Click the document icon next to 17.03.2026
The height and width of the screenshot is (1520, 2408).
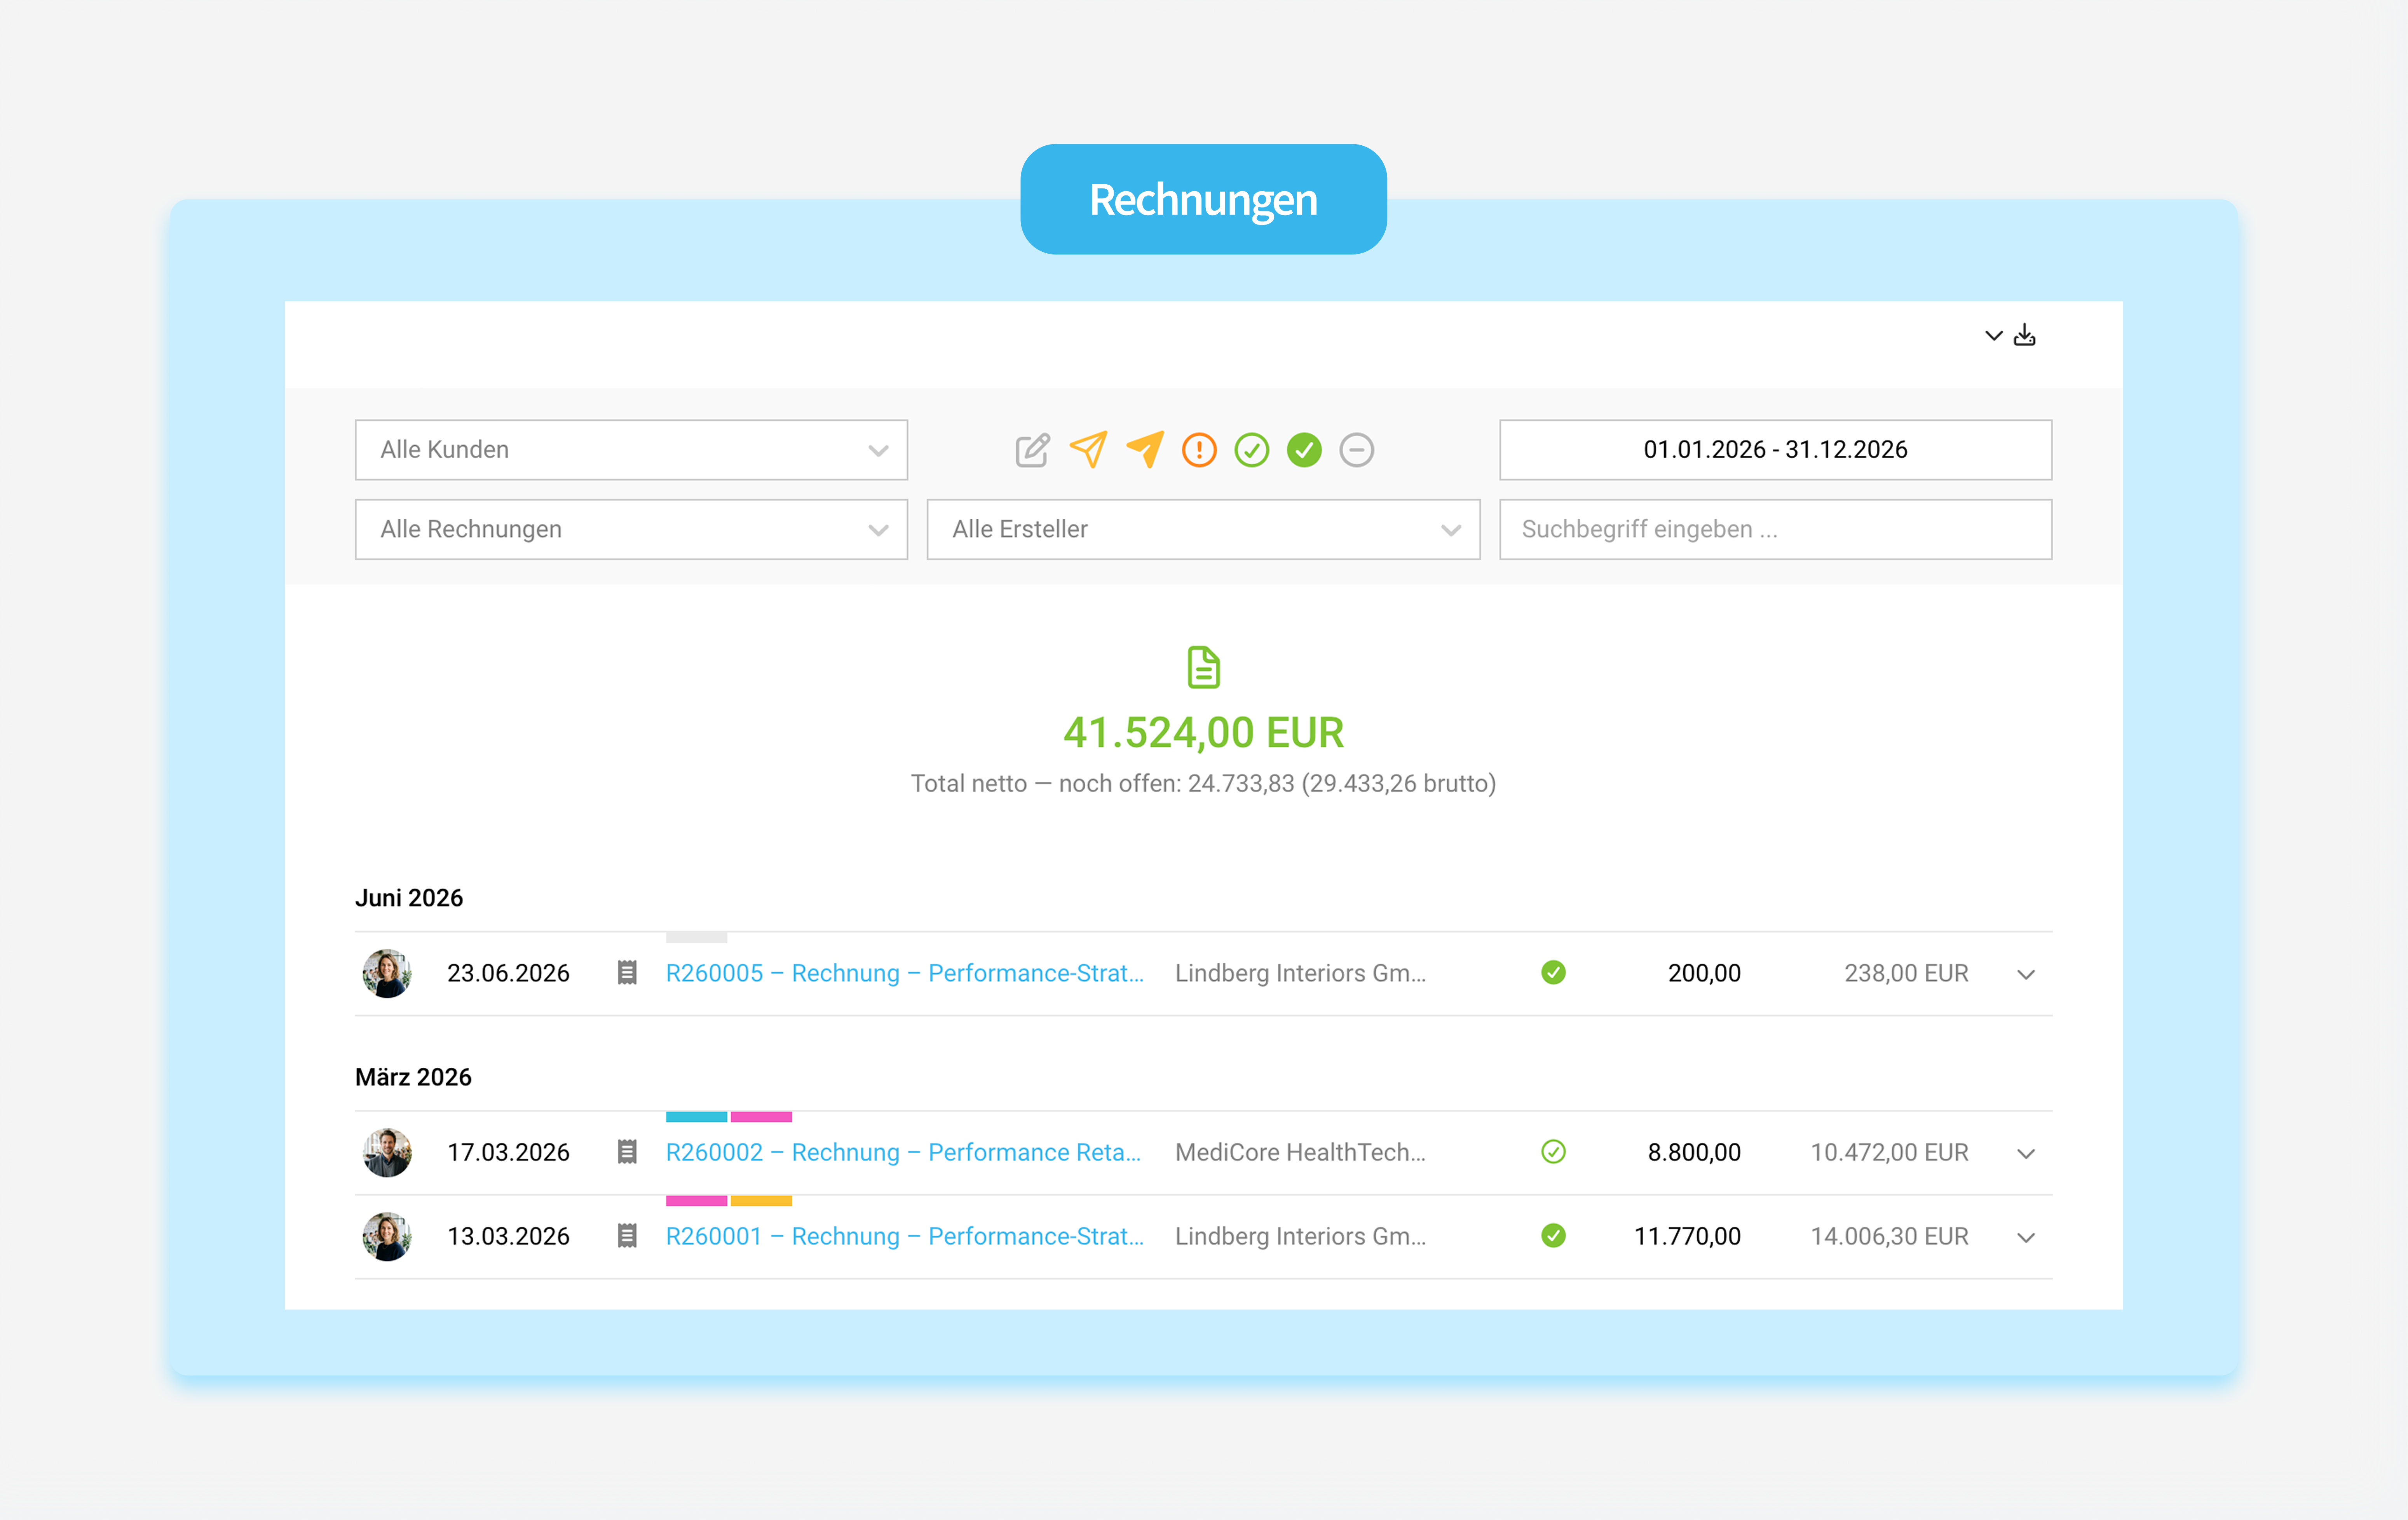(x=627, y=1152)
